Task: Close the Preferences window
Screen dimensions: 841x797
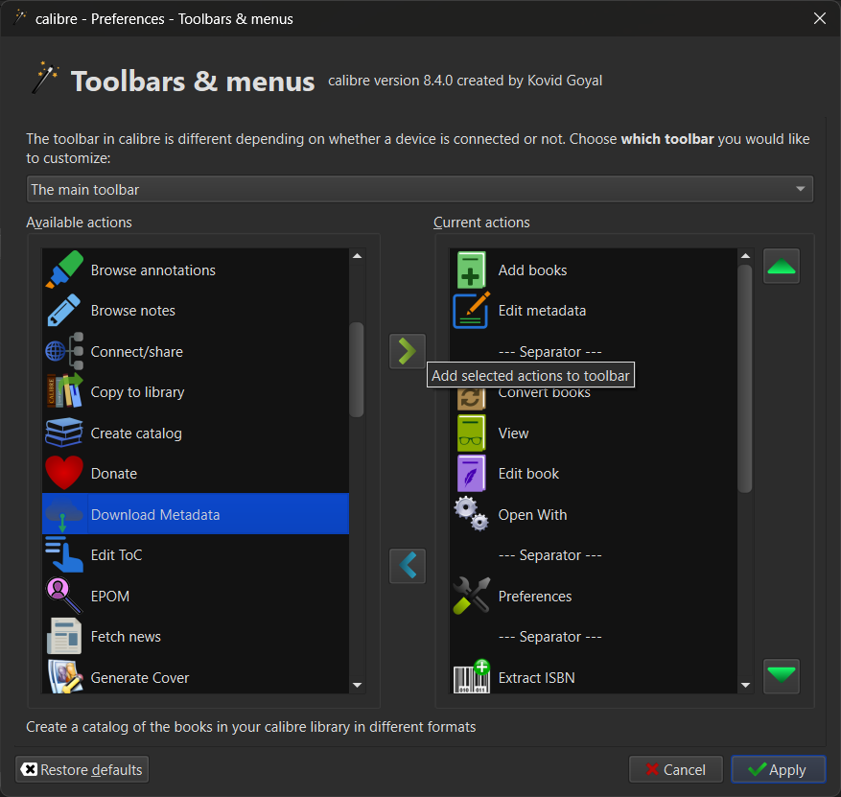Action: click(x=820, y=18)
